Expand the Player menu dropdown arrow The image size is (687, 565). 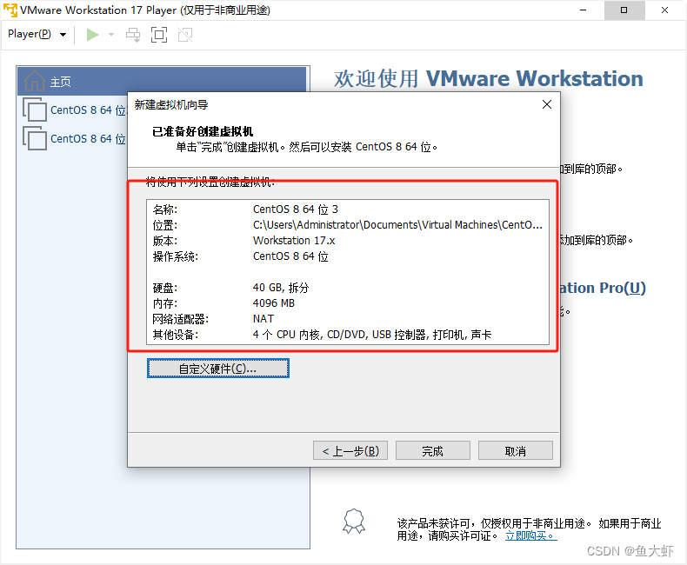tap(63, 35)
